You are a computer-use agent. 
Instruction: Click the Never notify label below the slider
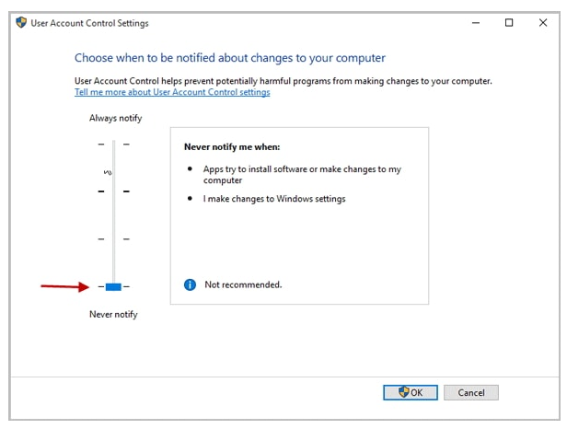pos(113,314)
